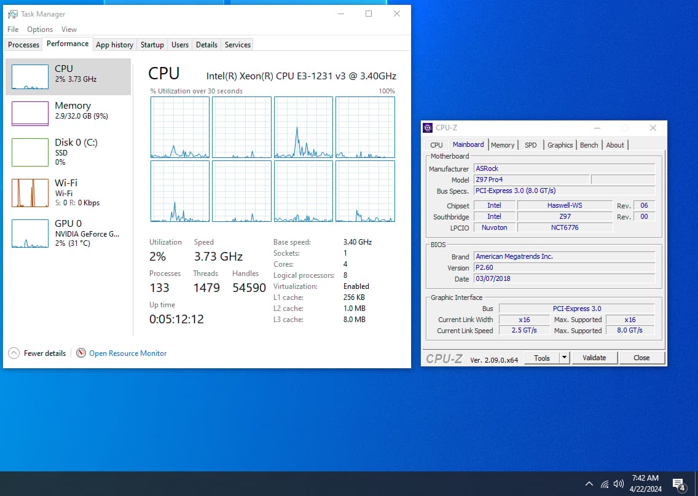Click the Validate button in CPU-Z
This screenshot has width=698, height=496.
[594, 358]
